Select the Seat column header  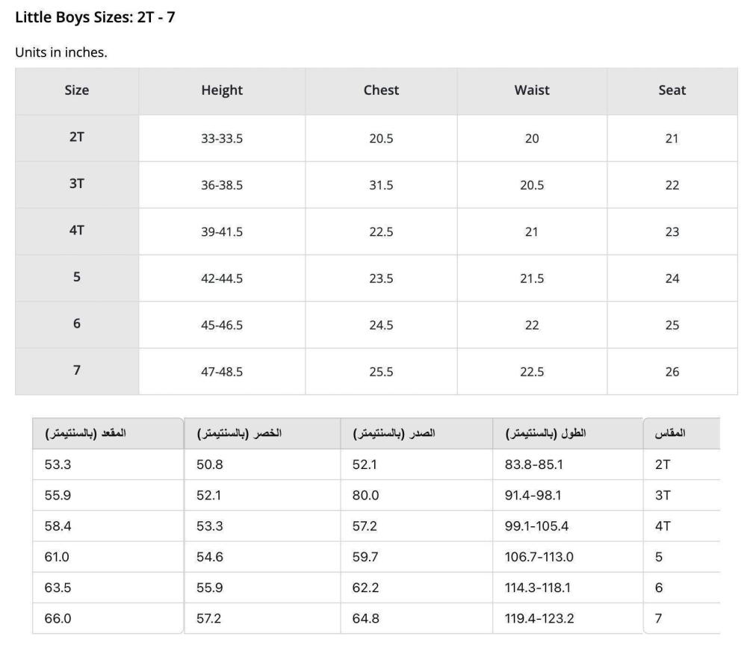coord(672,90)
